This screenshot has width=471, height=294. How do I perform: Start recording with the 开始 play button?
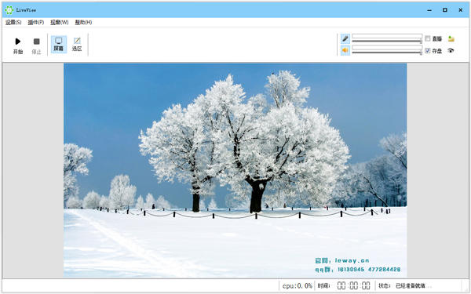pyautogui.click(x=18, y=45)
